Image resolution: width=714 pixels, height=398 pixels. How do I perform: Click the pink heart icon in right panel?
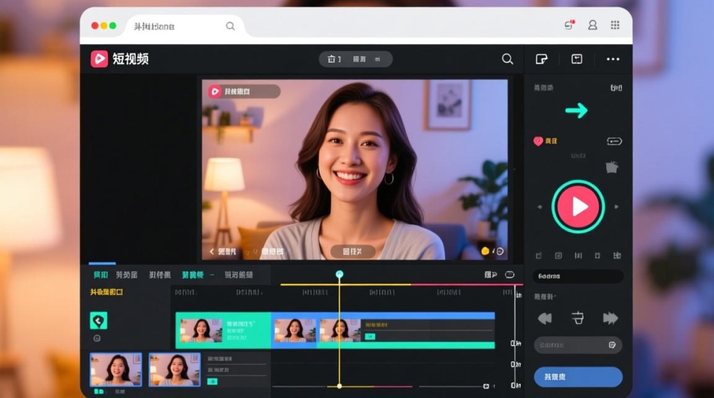(x=538, y=141)
